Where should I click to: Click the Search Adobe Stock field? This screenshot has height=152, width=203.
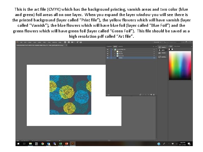(172, 42)
